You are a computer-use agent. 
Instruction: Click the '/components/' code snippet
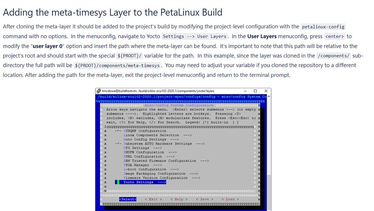pyautogui.click(x=334, y=56)
